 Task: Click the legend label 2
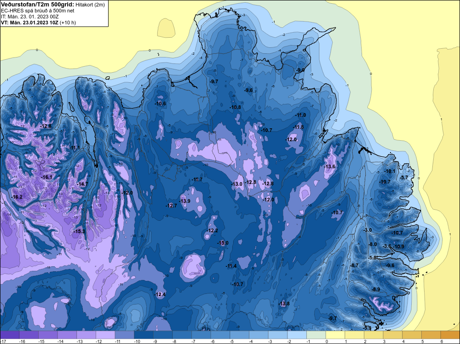(365, 341)
